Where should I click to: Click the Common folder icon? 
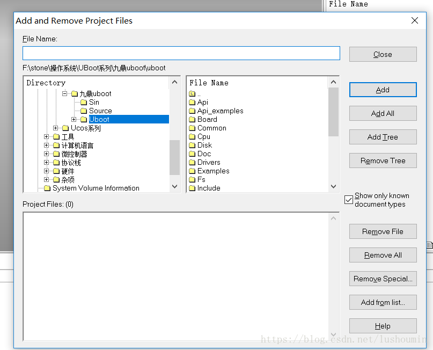point(192,128)
